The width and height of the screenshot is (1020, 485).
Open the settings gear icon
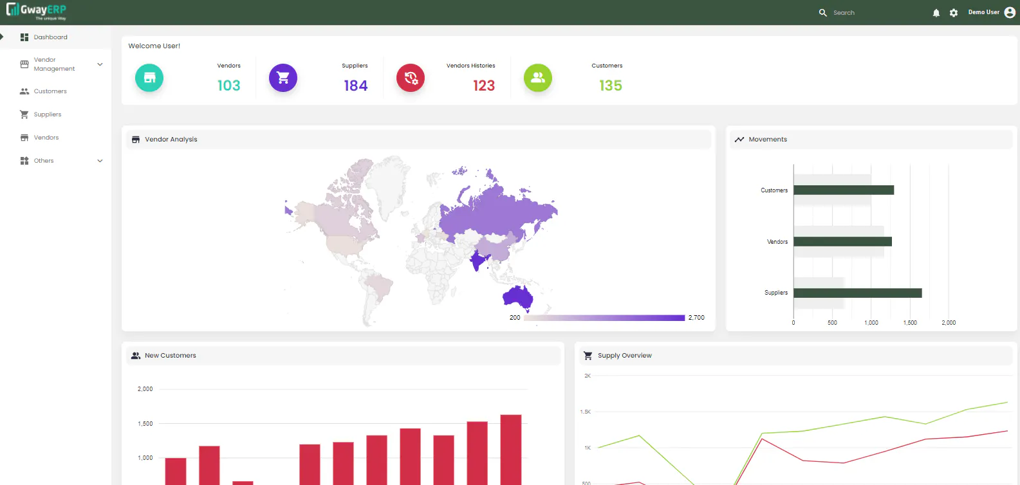954,13
